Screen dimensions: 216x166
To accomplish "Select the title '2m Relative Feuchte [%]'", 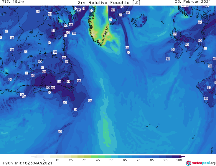I will pyautogui.click(x=109, y=3).
